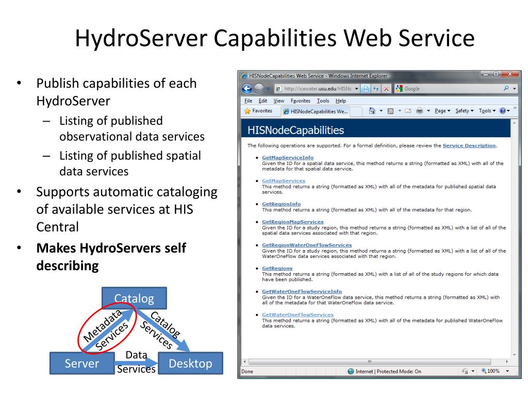This screenshot has height=396, width=528.
Task: Open the Page command bar menu
Action: pyautogui.click(x=442, y=111)
